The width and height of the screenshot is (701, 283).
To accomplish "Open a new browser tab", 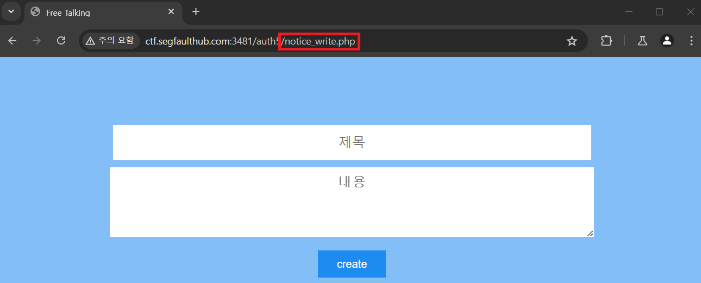I will (196, 11).
